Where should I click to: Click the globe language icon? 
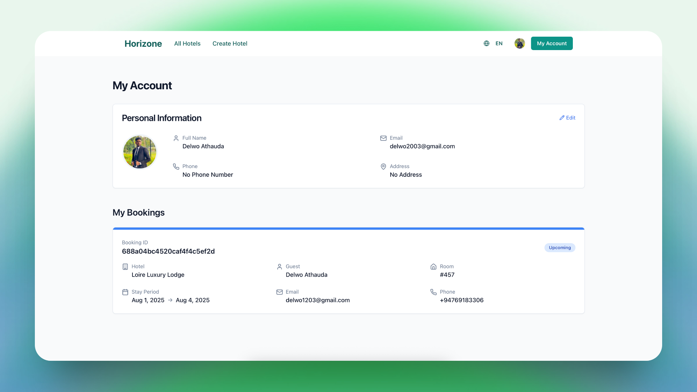486,44
